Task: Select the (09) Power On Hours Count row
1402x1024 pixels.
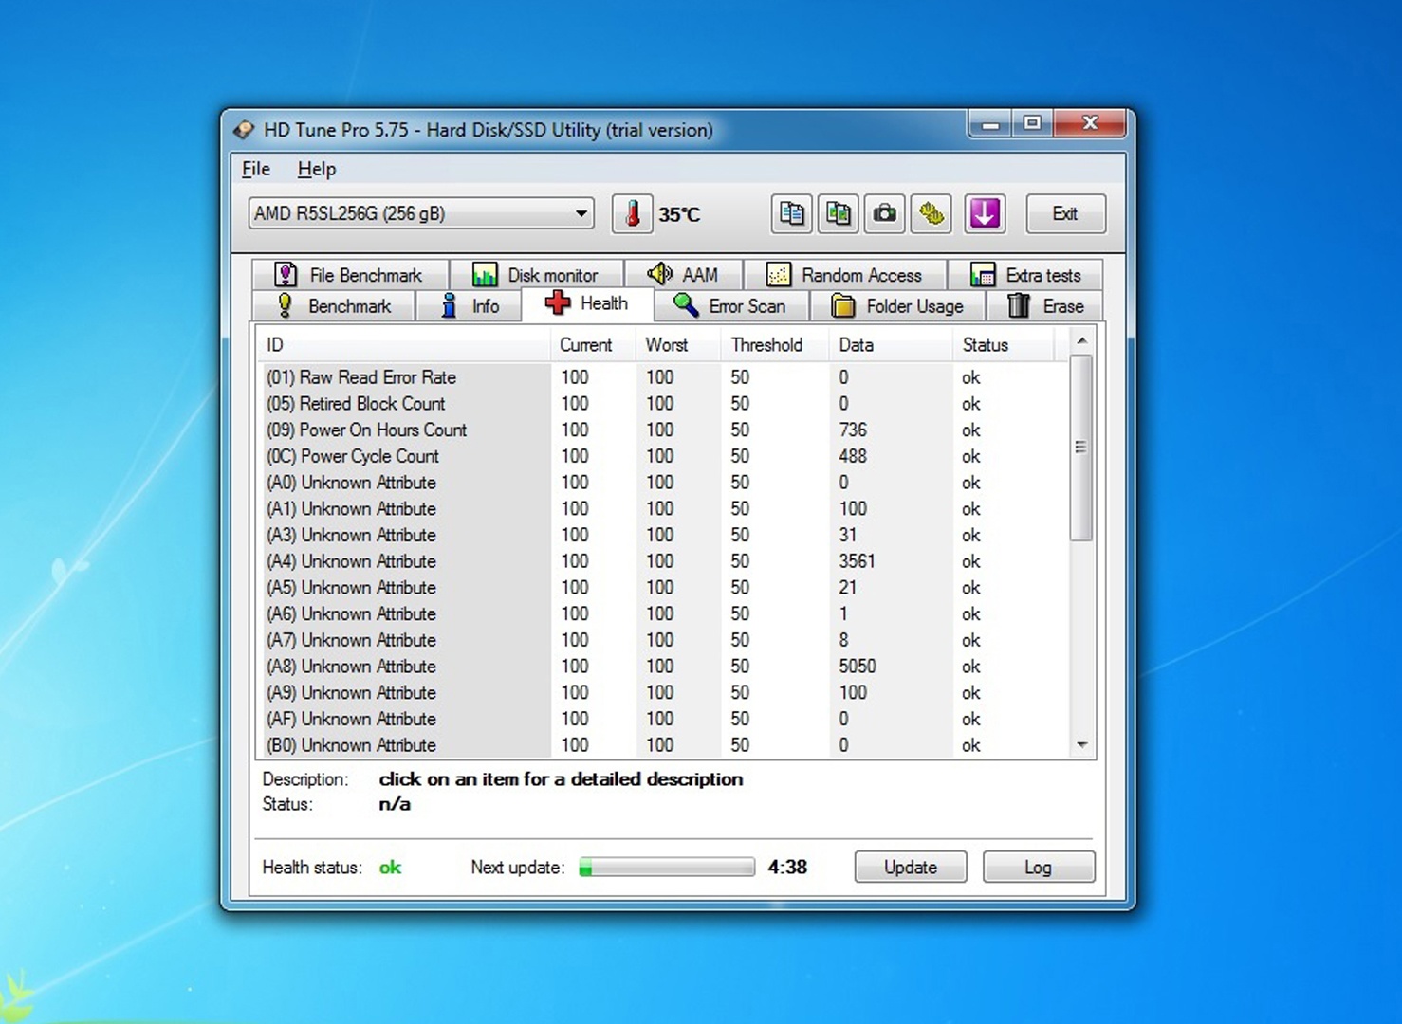Action: [x=662, y=430]
